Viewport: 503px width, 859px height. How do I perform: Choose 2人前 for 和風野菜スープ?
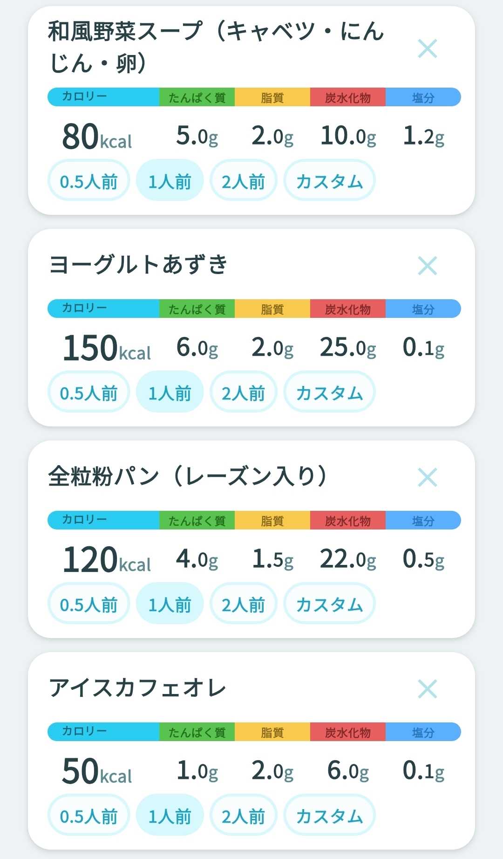coord(243,180)
